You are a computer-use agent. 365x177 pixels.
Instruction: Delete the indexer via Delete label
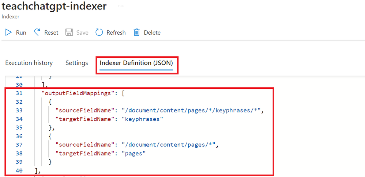(152, 32)
